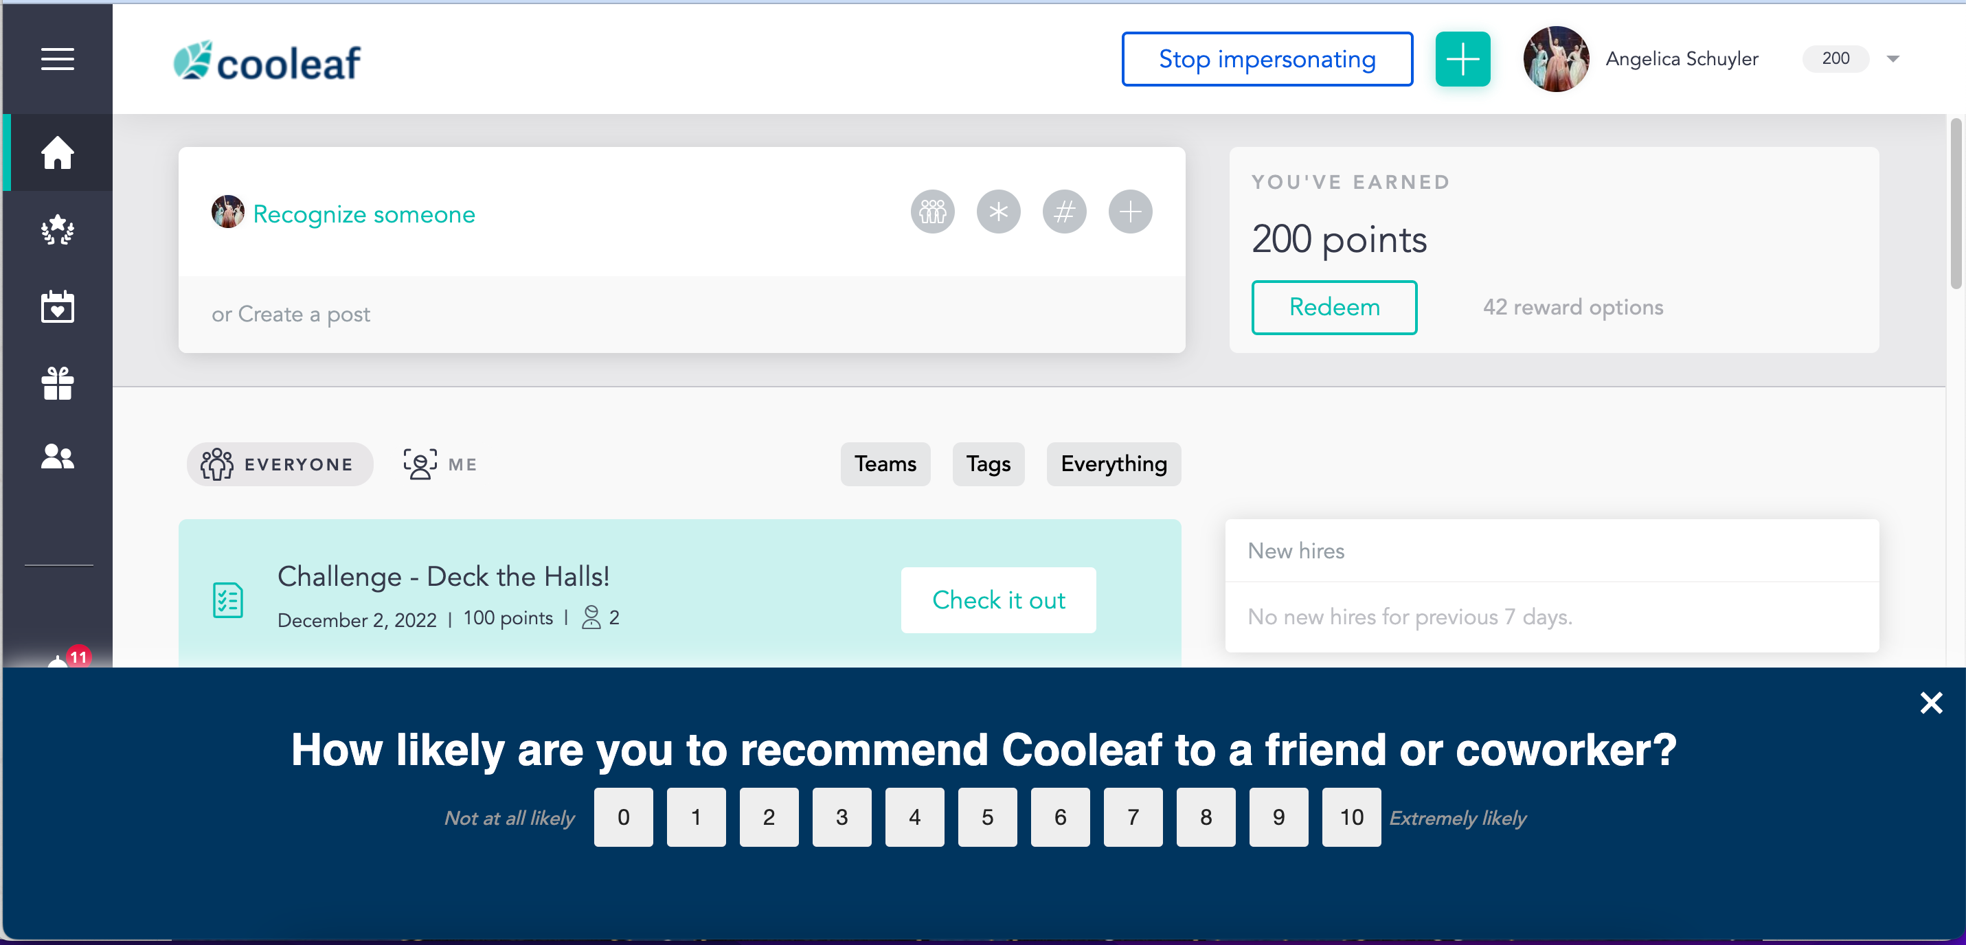
Task: Click the asterisk icon in recognition box
Action: 997,212
